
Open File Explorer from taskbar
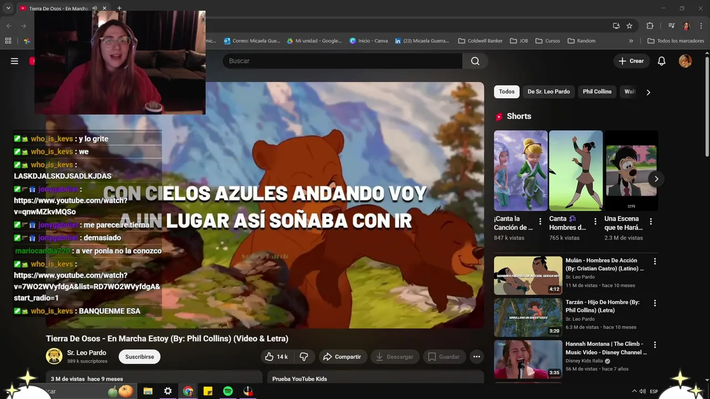[148, 391]
